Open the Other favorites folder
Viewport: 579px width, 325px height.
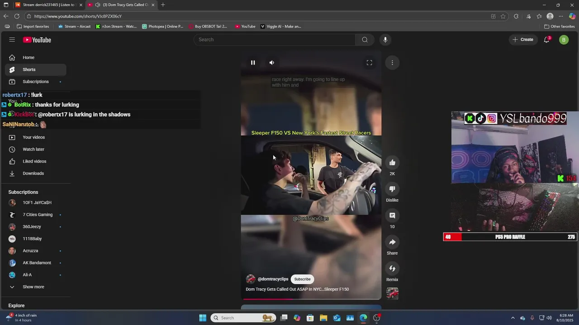click(x=560, y=27)
